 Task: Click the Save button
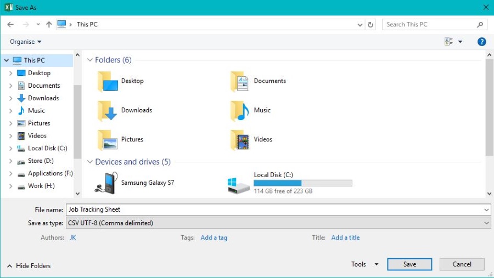409,264
